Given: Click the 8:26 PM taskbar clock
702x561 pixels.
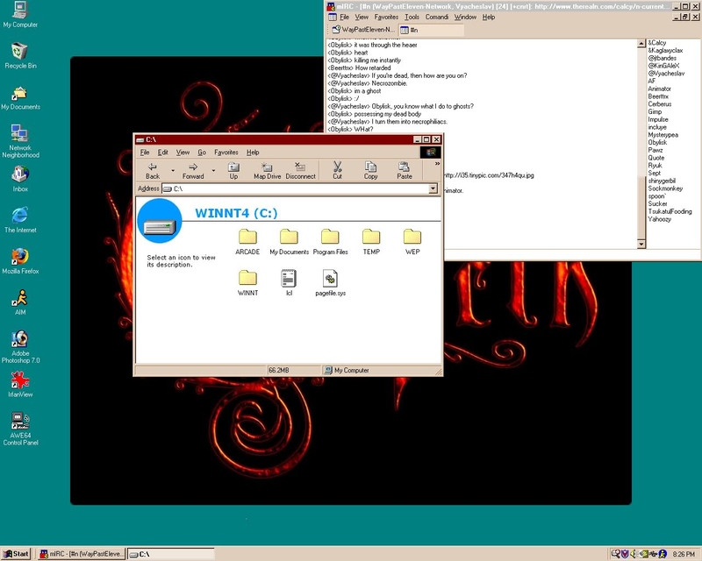Looking at the screenshot, I should tap(684, 554).
